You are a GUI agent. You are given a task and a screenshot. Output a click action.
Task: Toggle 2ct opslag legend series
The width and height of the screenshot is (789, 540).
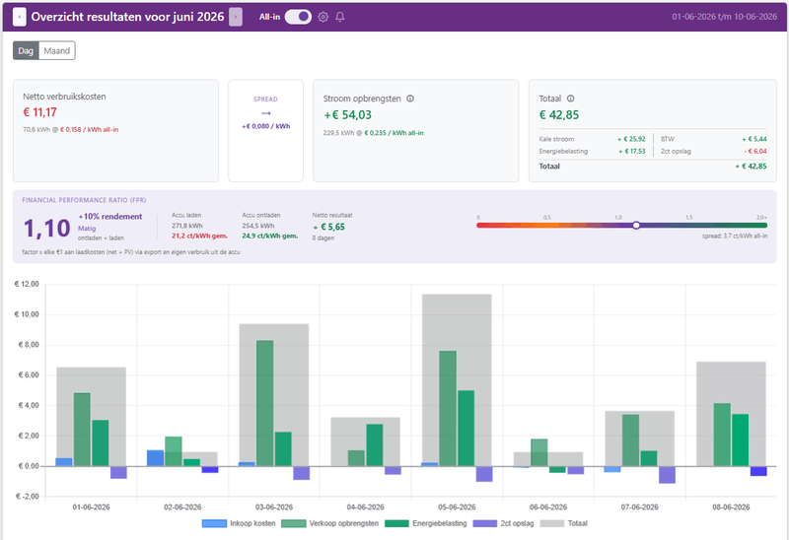[503, 523]
